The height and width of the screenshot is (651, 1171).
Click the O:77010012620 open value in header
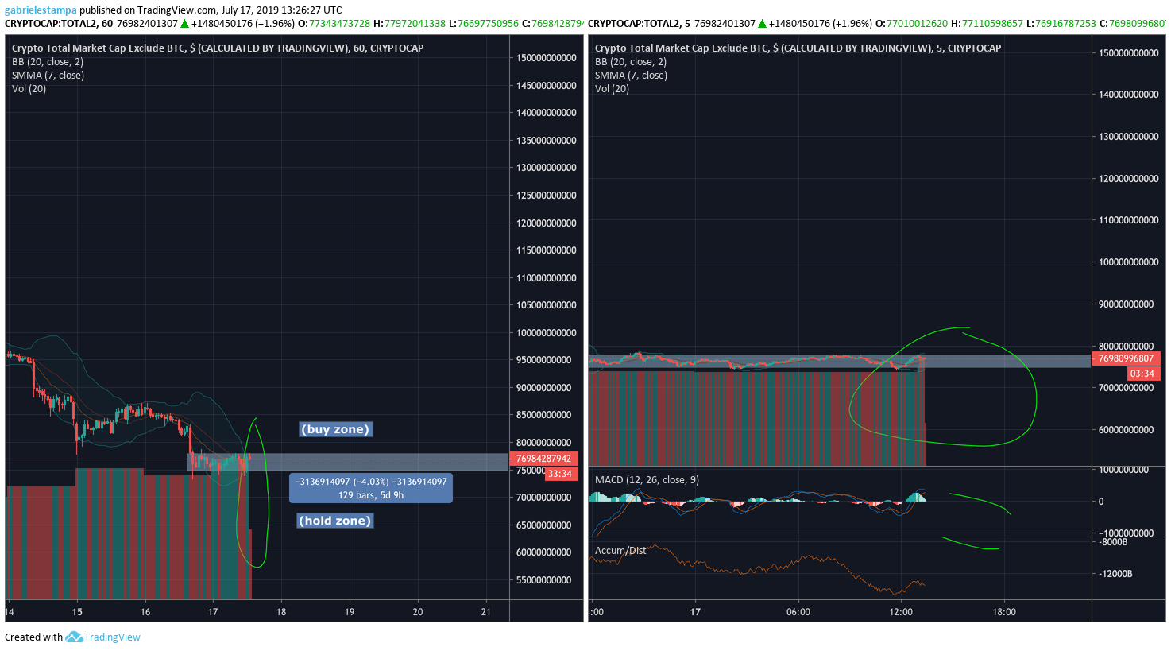point(911,24)
